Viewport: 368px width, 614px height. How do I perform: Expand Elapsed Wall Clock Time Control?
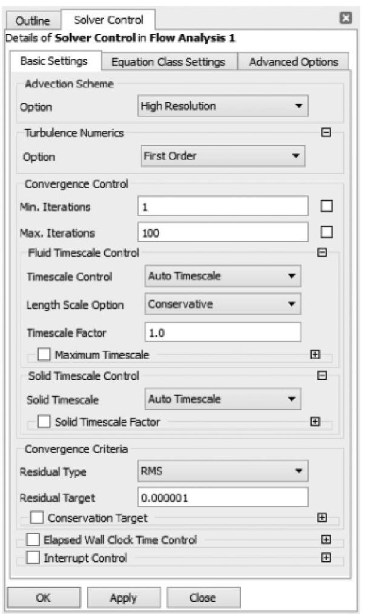(x=326, y=539)
